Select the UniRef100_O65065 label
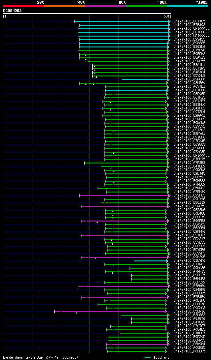Screen dimensions: 211x360 point(190,94)
